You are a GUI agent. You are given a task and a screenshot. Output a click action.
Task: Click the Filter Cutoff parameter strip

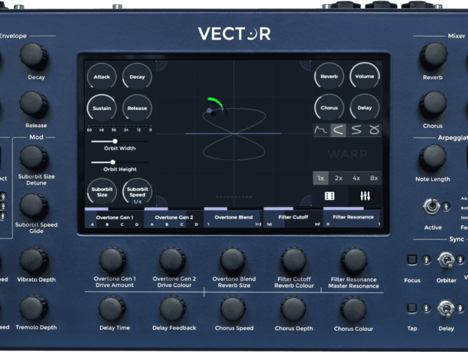293,218
